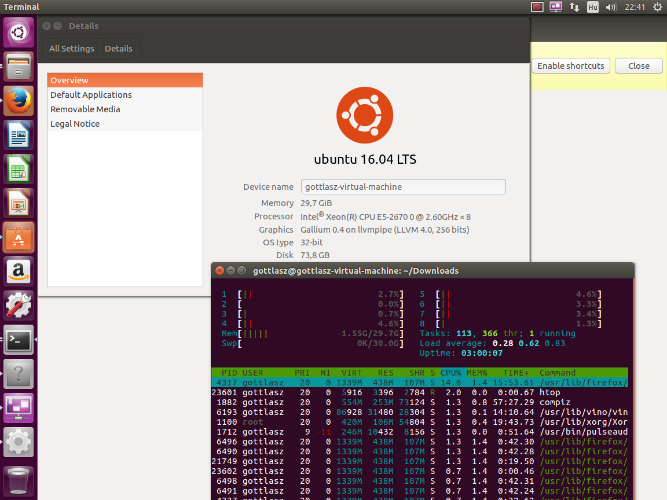This screenshot has height=500, width=667.
Task: Open the session power gear menu
Action: pos(657,7)
